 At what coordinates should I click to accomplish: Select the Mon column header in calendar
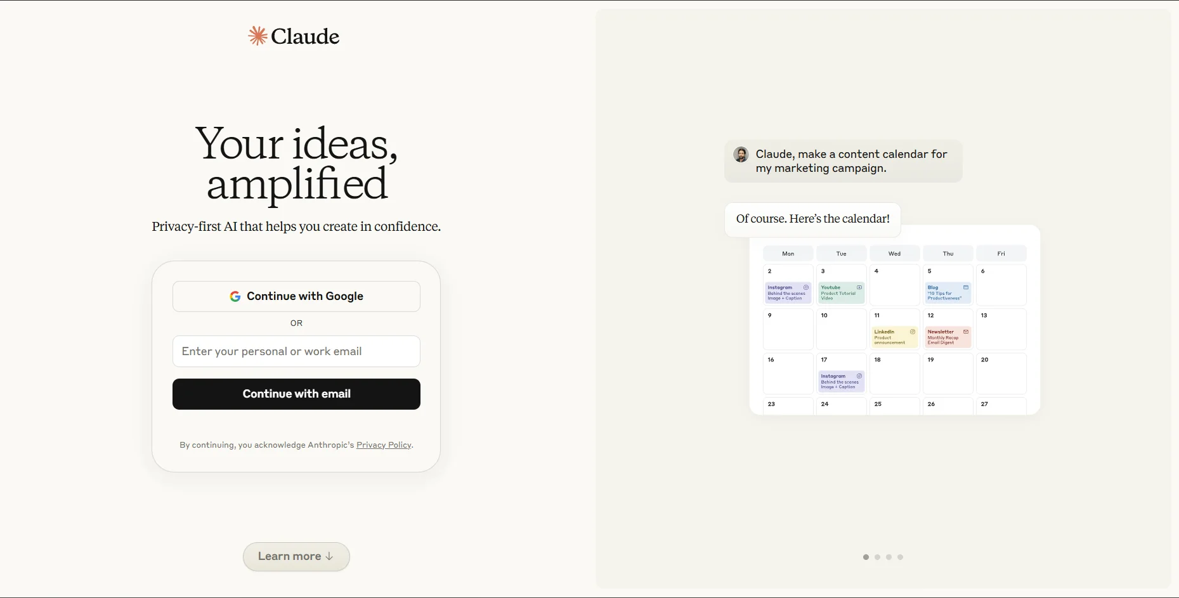click(x=788, y=254)
